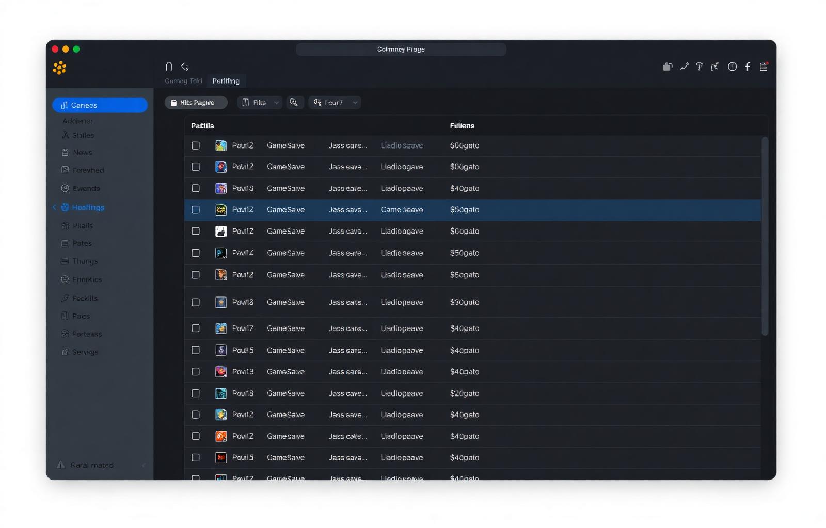
Task: Click the Phialls icon in sidebar
Action: (x=65, y=225)
